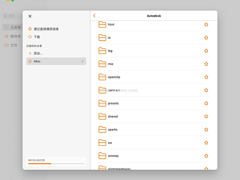
Task: Favorite the log folder with star
Action: pyautogui.click(x=206, y=51)
